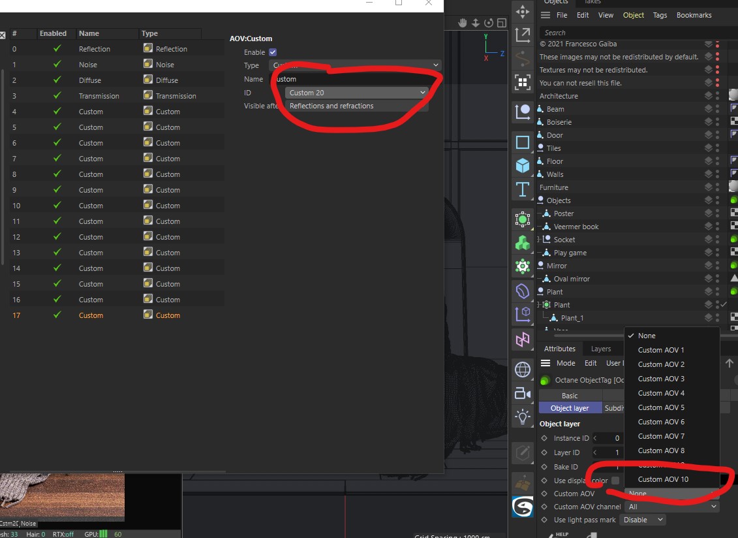This screenshot has width=738, height=538.
Task: Click the green Effector gear icon
Action: pyautogui.click(x=523, y=266)
